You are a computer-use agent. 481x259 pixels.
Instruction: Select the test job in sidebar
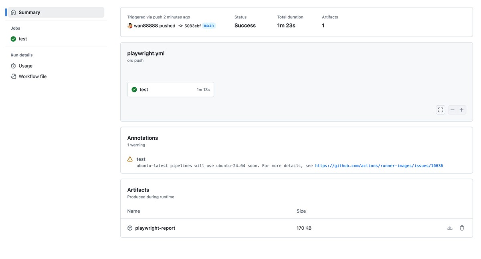[23, 39]
